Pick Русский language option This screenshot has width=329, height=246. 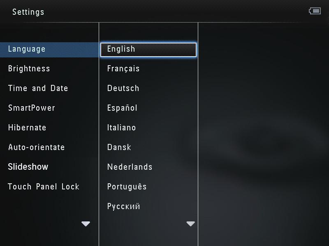click(x=123, y=206)
